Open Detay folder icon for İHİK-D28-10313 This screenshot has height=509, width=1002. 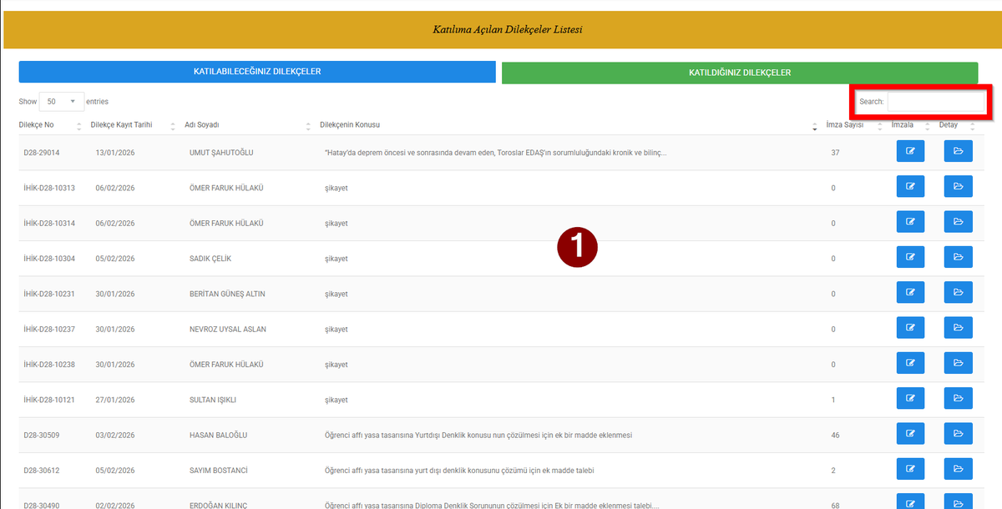tap(958, 187)
